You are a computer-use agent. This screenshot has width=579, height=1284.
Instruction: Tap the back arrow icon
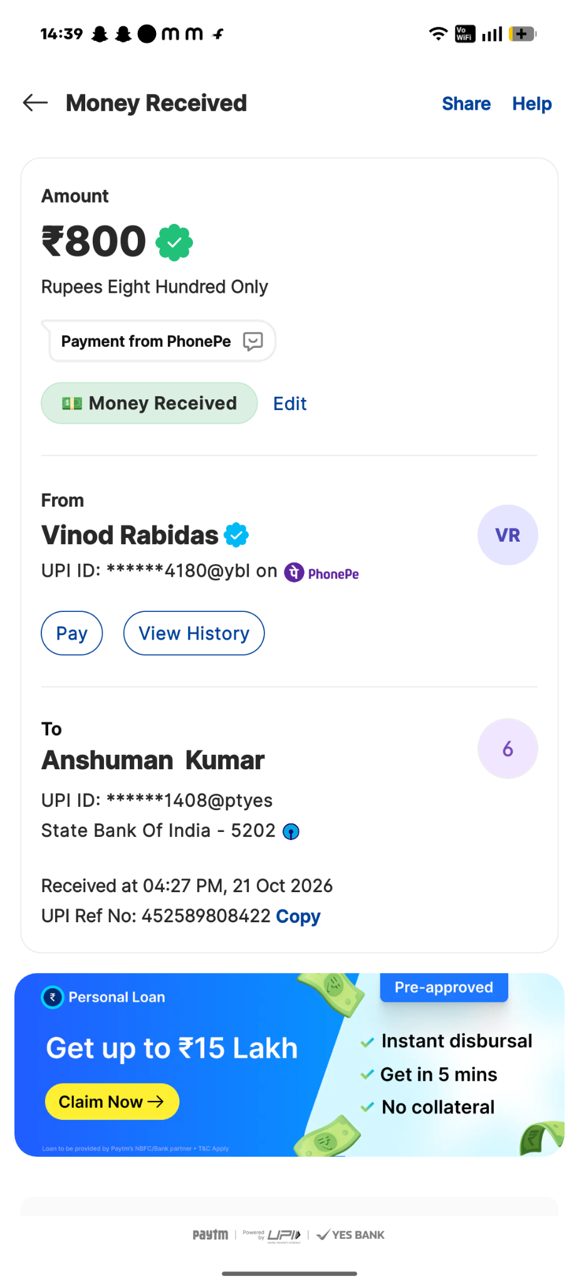tap(35, 103)
